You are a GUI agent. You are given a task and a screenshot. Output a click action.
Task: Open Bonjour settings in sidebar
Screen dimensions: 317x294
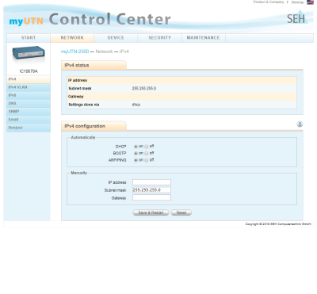[29, 128]
